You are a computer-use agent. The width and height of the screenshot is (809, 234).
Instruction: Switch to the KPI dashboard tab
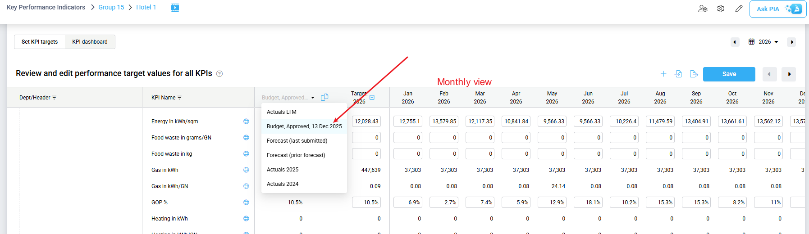point(90,42)
